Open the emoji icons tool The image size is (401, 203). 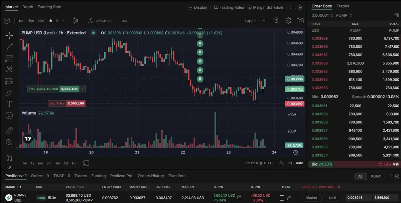coord(9,115)
